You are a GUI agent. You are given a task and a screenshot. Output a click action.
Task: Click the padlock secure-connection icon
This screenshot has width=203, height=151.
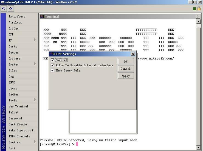tap(199, 9)
